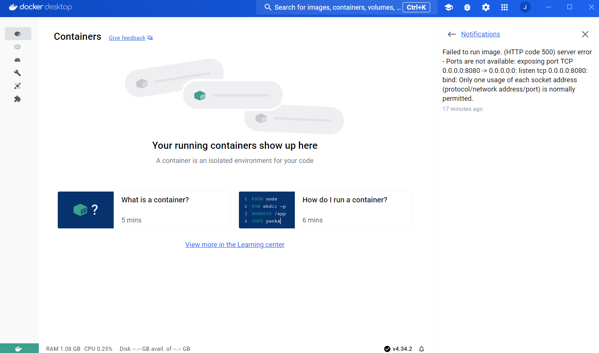The image size is (599, 353).
Task: Open the Volumes view in sidebar
Action: (18, 60)
